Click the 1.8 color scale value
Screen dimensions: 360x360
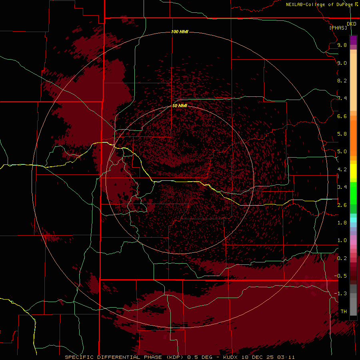pos(342,223)
